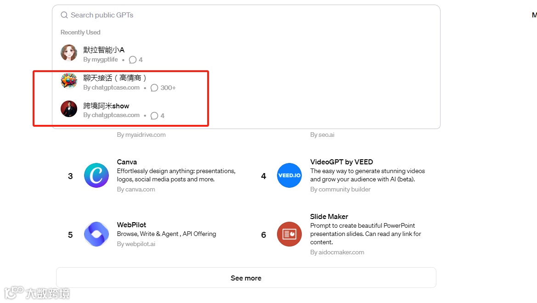Click the Canva logo icon
537x303 pixels.
click(x=96, y=175)
